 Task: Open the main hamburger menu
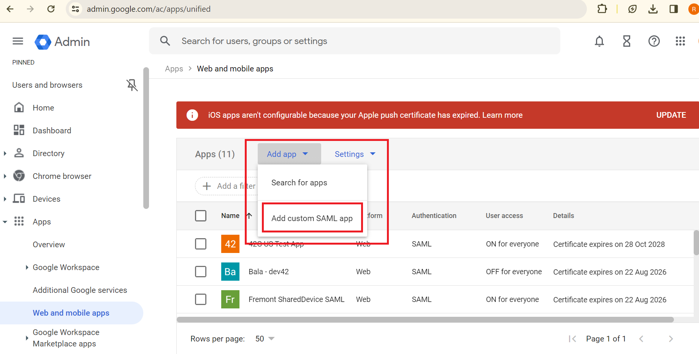[18, 41]
